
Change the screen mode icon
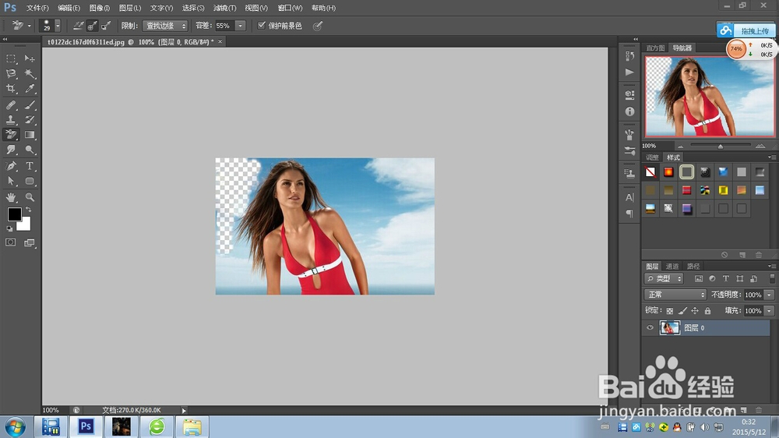coord(30,242)
